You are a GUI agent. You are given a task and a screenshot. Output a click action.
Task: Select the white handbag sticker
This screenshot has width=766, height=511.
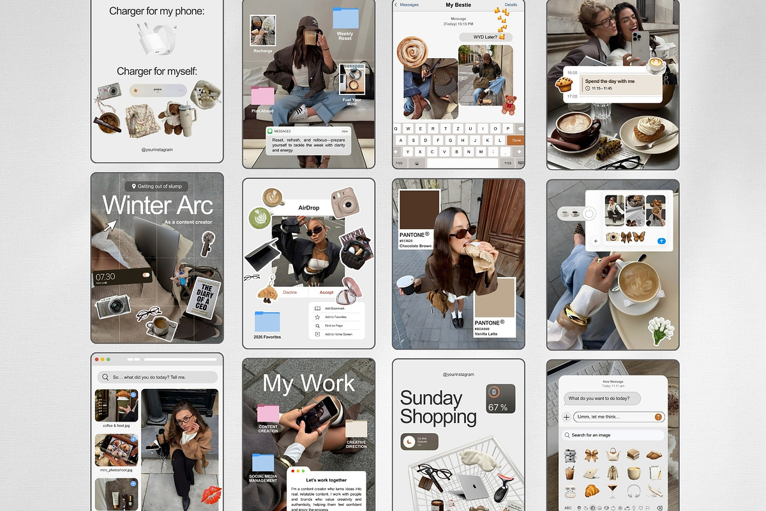613,455
